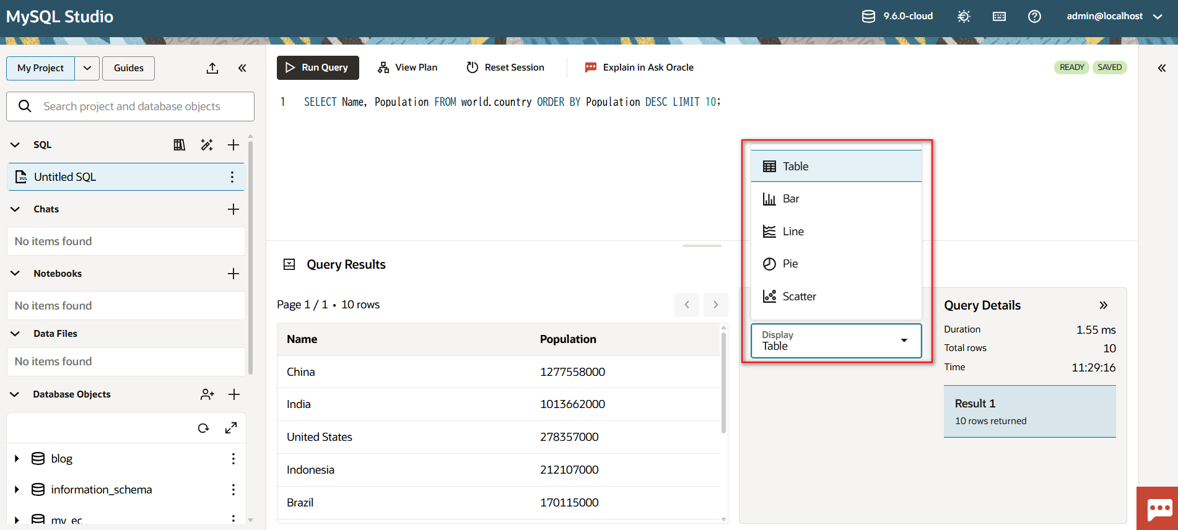Open the keyboard shortcuts icon
Screen dimensions: 1178x530
(x=999, y=17)
